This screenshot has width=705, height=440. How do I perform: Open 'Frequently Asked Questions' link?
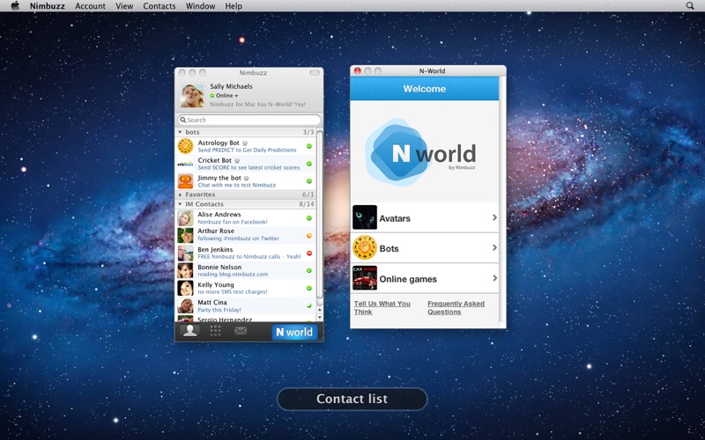pyautogui.click(x=456, y=307)
